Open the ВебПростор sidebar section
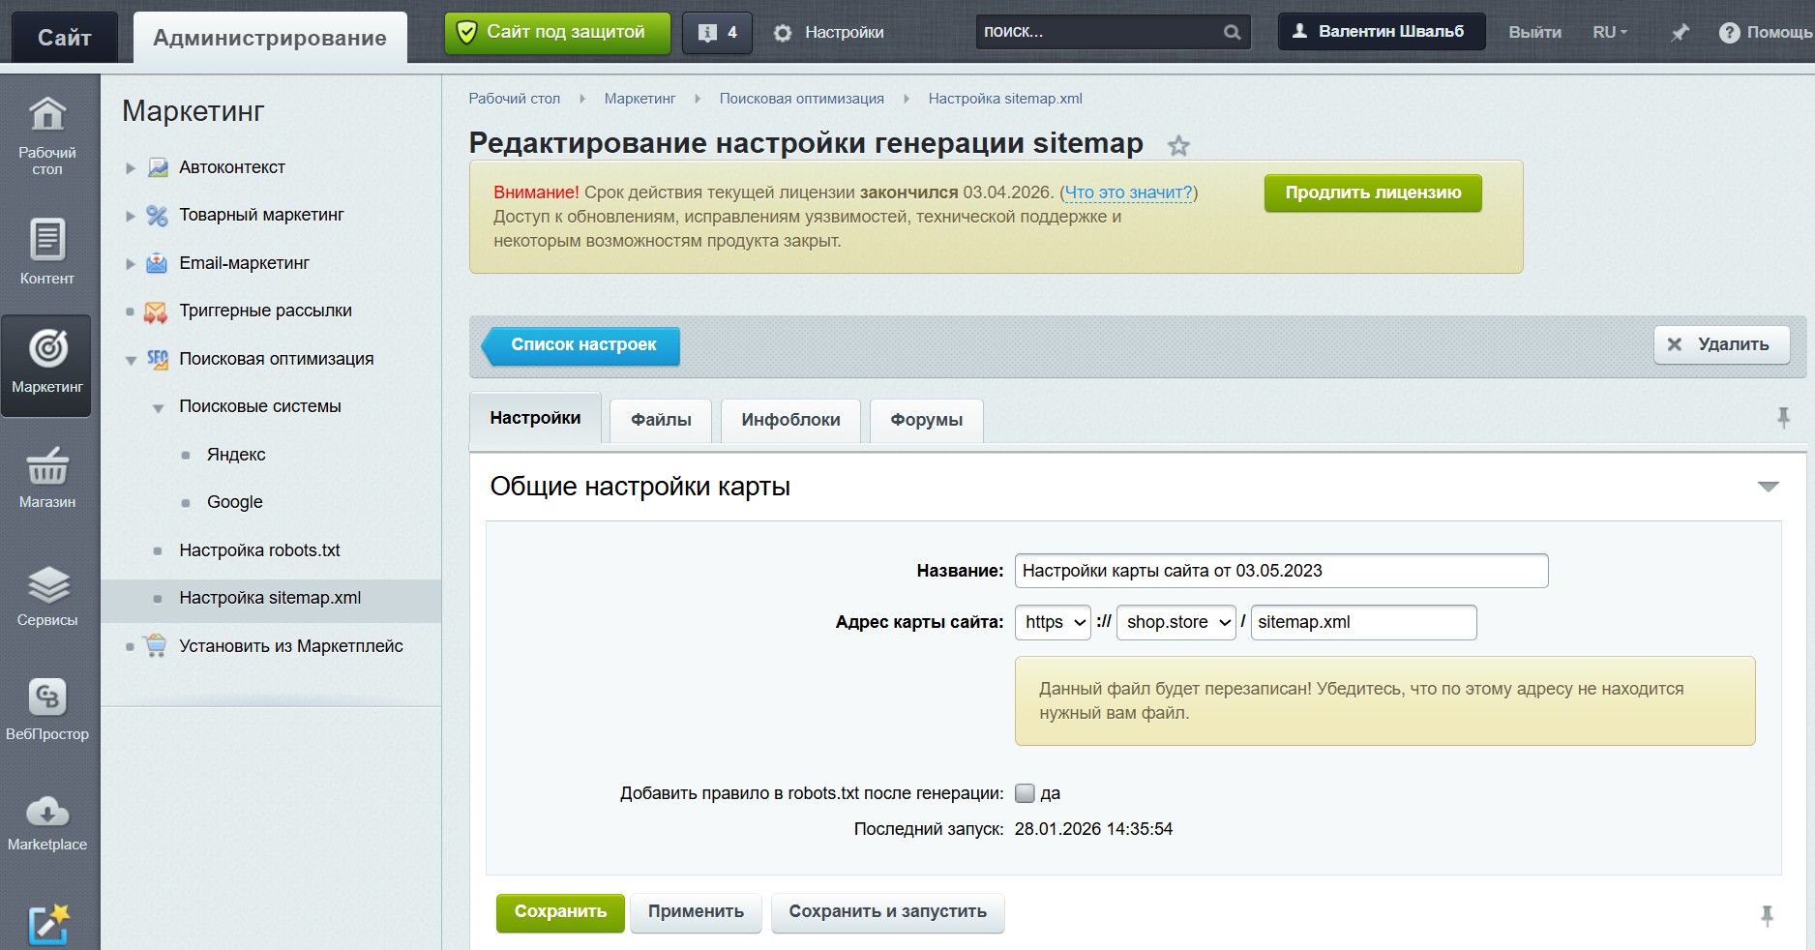 47,710
